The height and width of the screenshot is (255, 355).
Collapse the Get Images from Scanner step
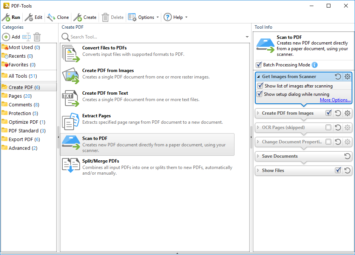(258, 77)
